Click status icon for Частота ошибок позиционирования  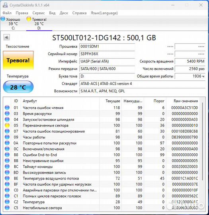[7, 131]
